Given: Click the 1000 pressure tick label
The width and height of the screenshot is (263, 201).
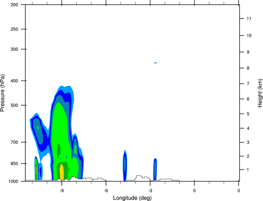Looking at the screenshot, I should (x=13, y=182).
